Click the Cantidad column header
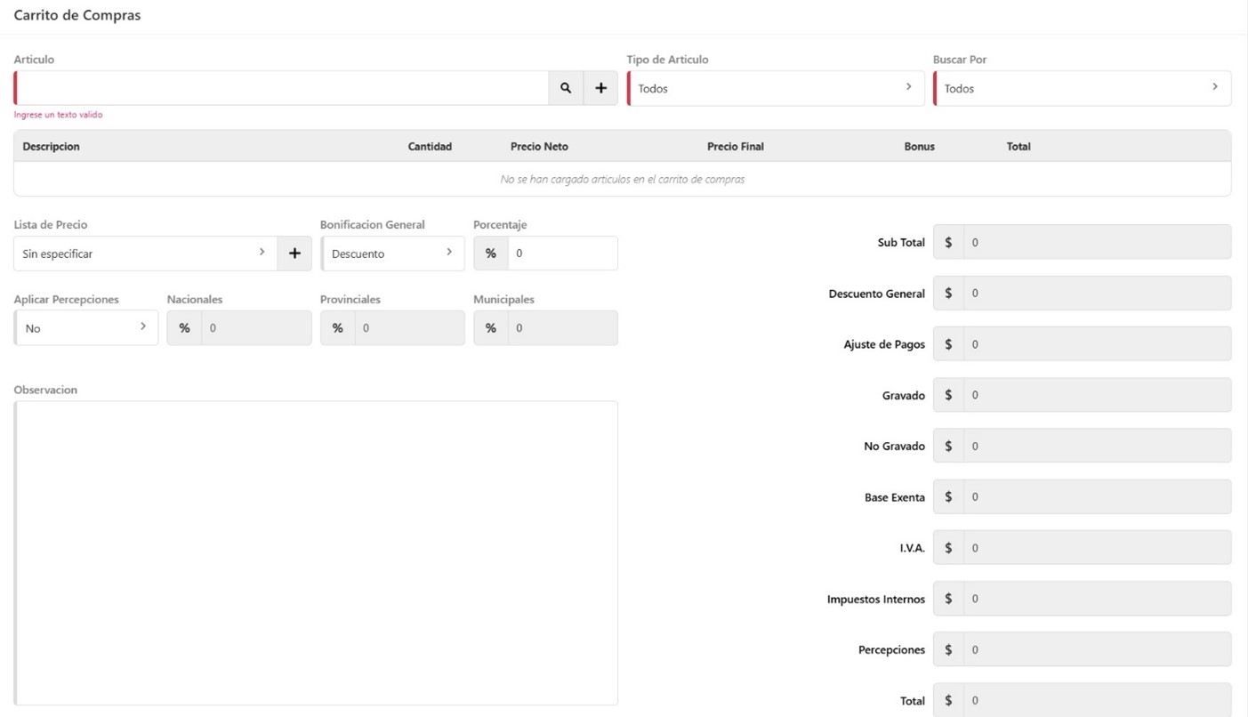 coord(430,147)
